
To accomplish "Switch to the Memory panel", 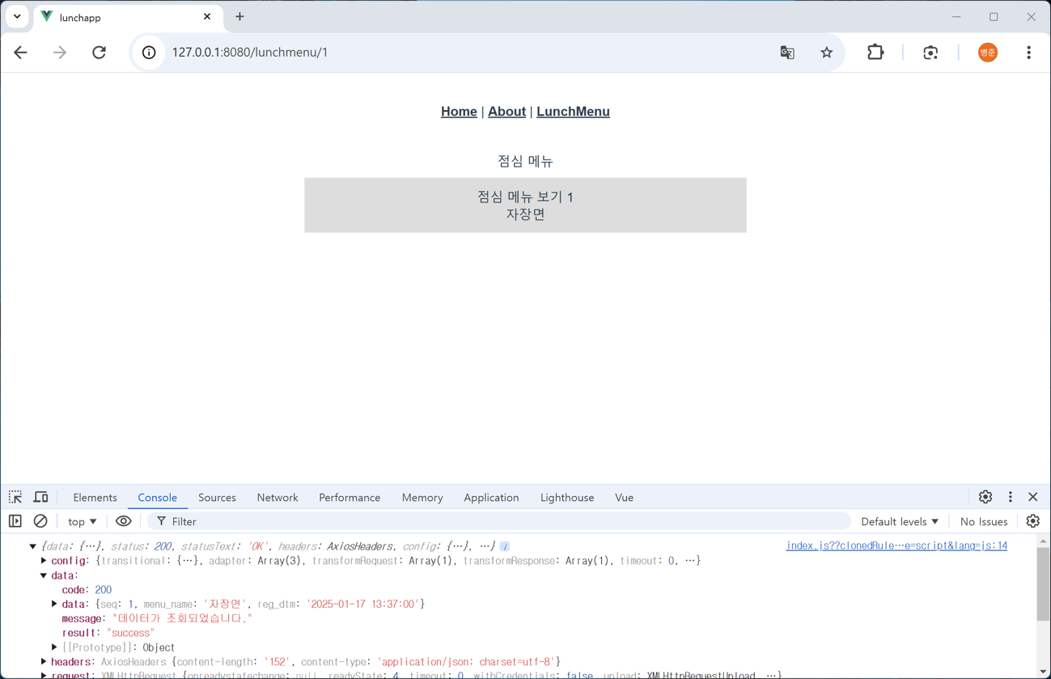I will [422, 498].
